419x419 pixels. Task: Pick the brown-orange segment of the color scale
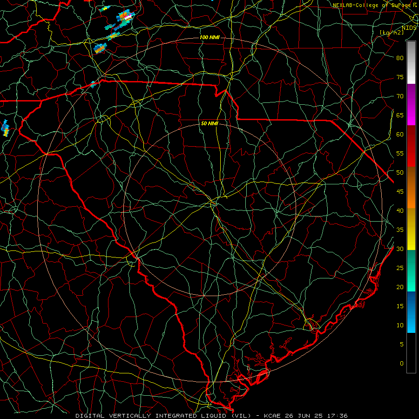click(x=411, y=187)
